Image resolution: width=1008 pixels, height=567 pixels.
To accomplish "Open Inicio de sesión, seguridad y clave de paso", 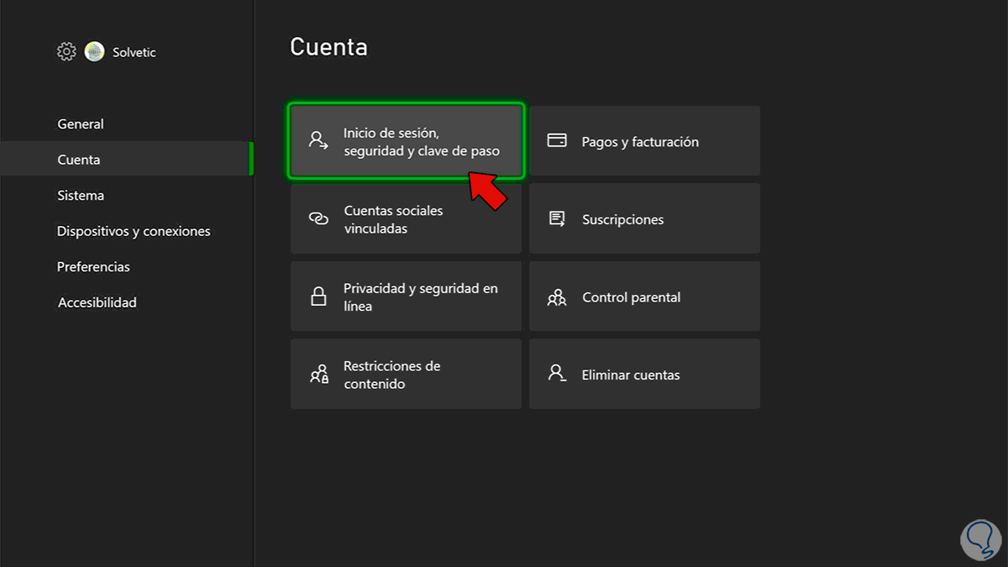I will [x=407, y=141].
